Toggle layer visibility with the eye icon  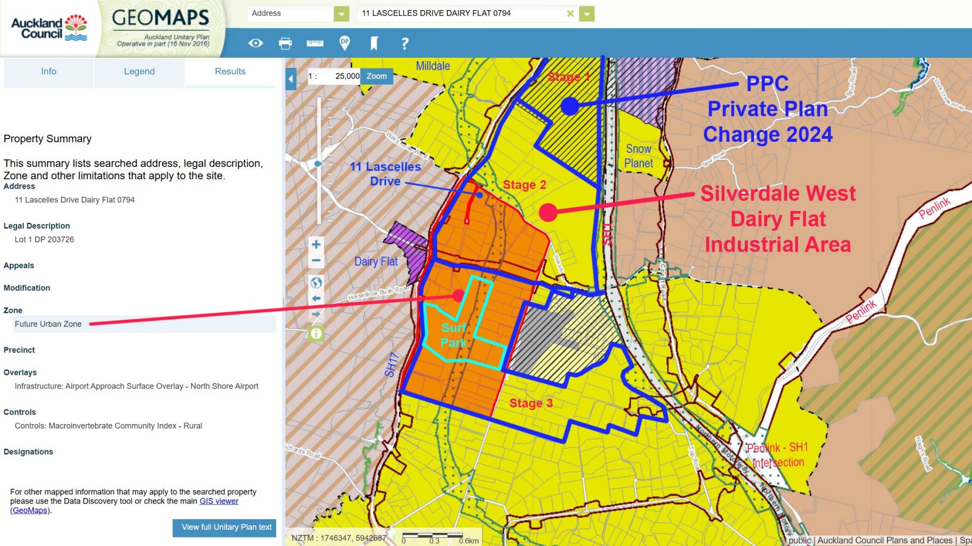256,44
